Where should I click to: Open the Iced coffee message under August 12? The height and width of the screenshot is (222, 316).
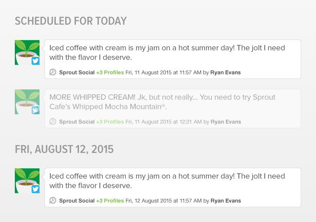[x=173, y=187]
